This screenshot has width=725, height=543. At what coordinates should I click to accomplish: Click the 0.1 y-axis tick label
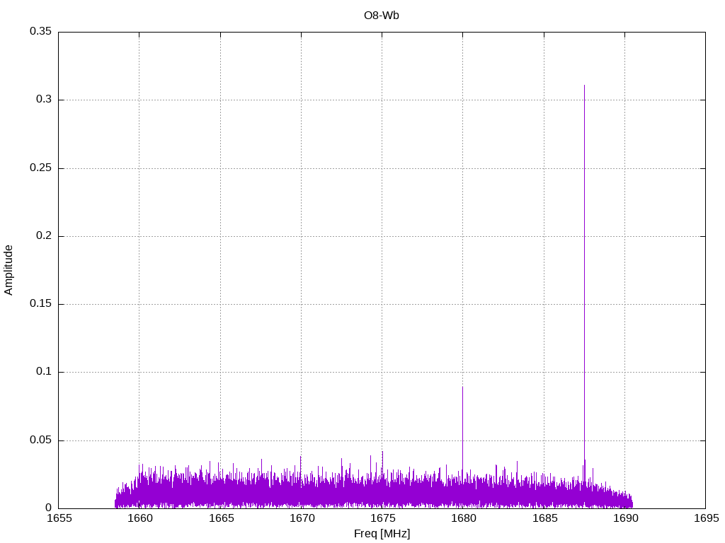coord(45,372)
